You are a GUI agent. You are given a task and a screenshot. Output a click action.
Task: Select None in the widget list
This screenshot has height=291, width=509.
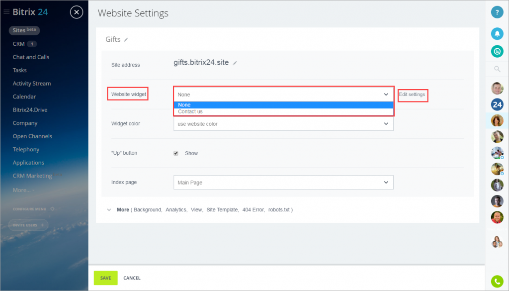click(283, 105)
